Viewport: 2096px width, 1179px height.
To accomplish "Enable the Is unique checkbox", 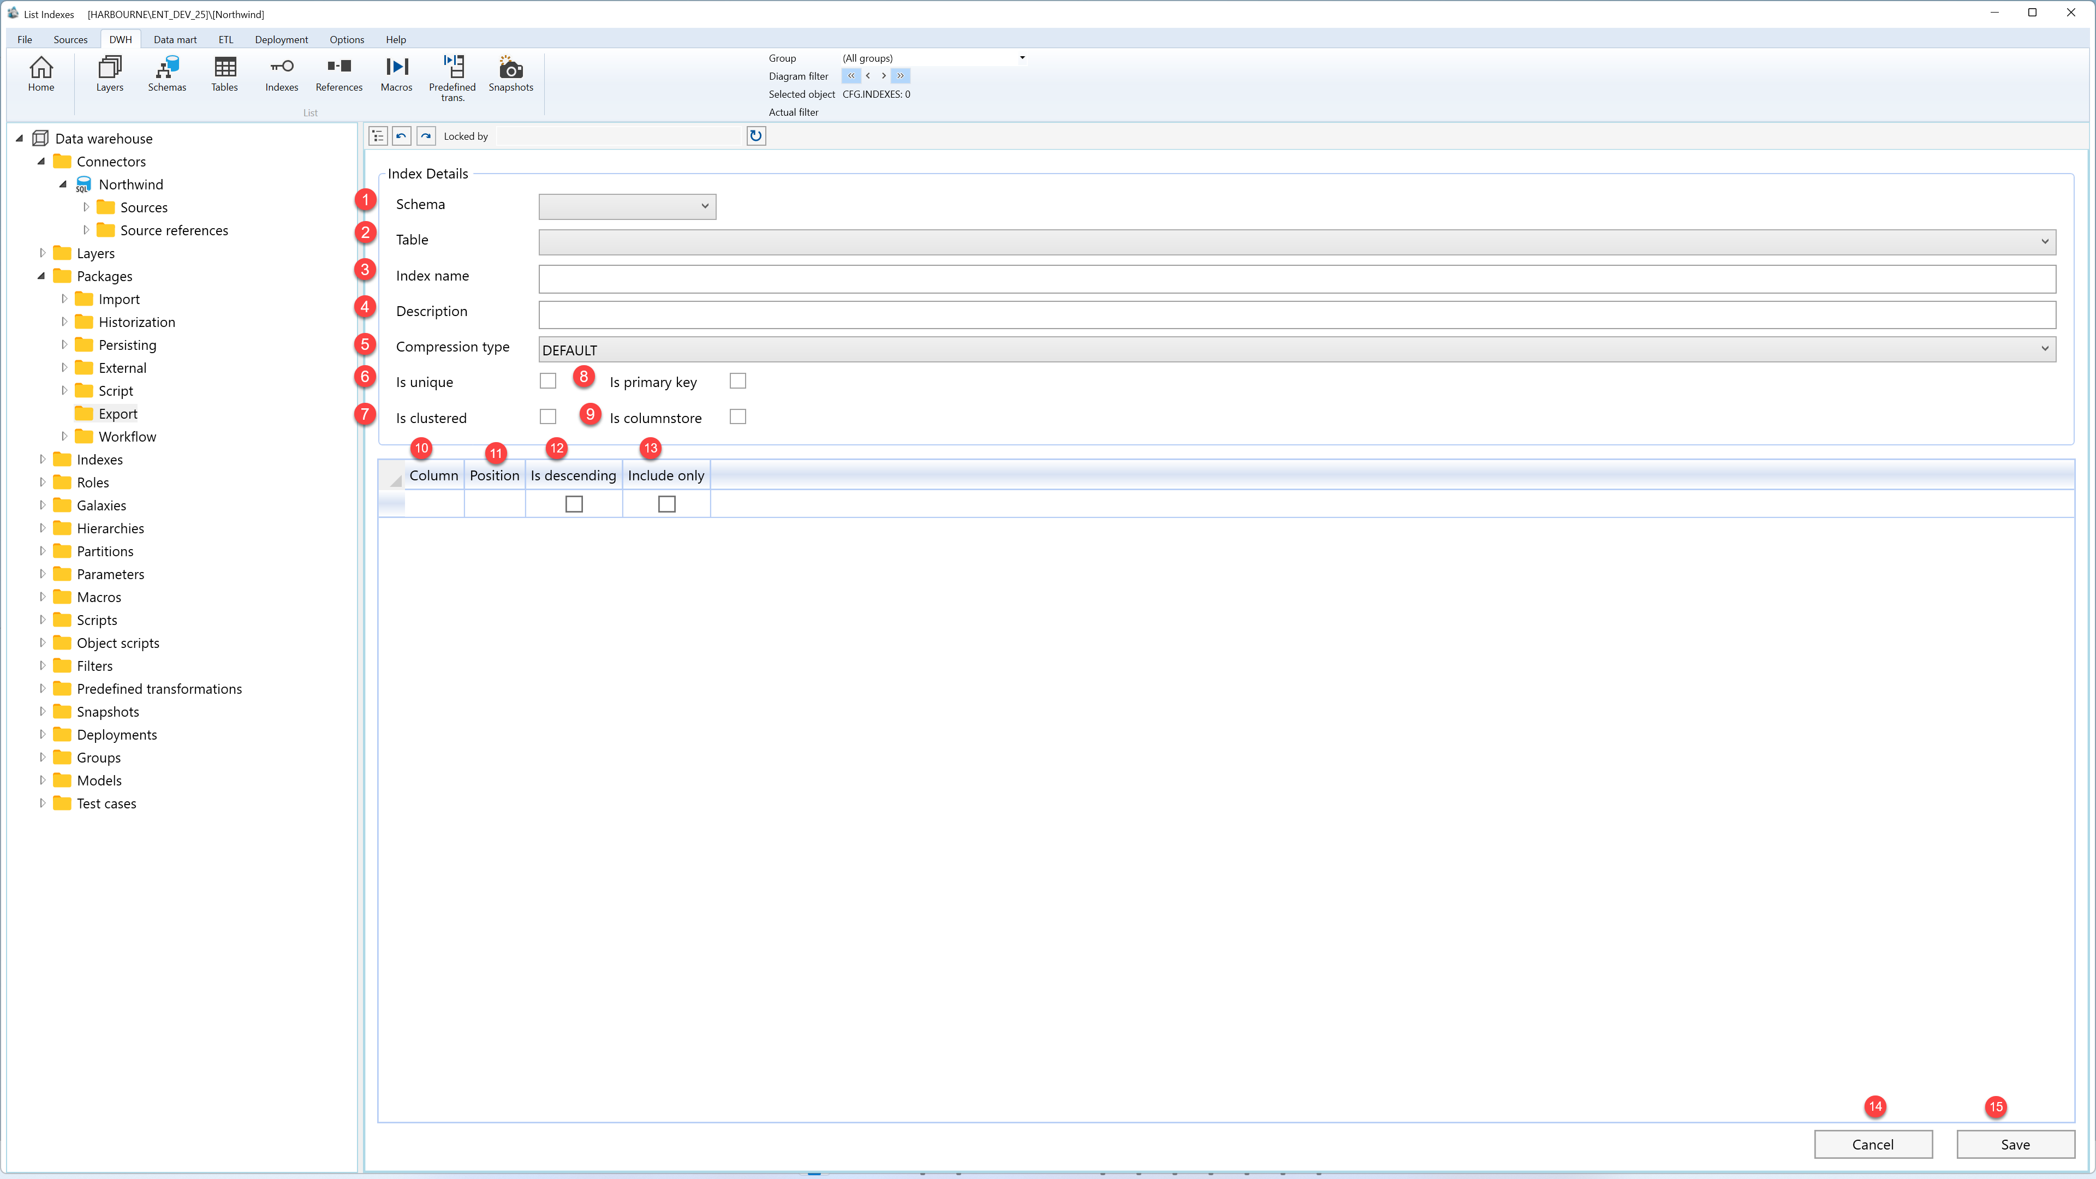I will point(547,381).
